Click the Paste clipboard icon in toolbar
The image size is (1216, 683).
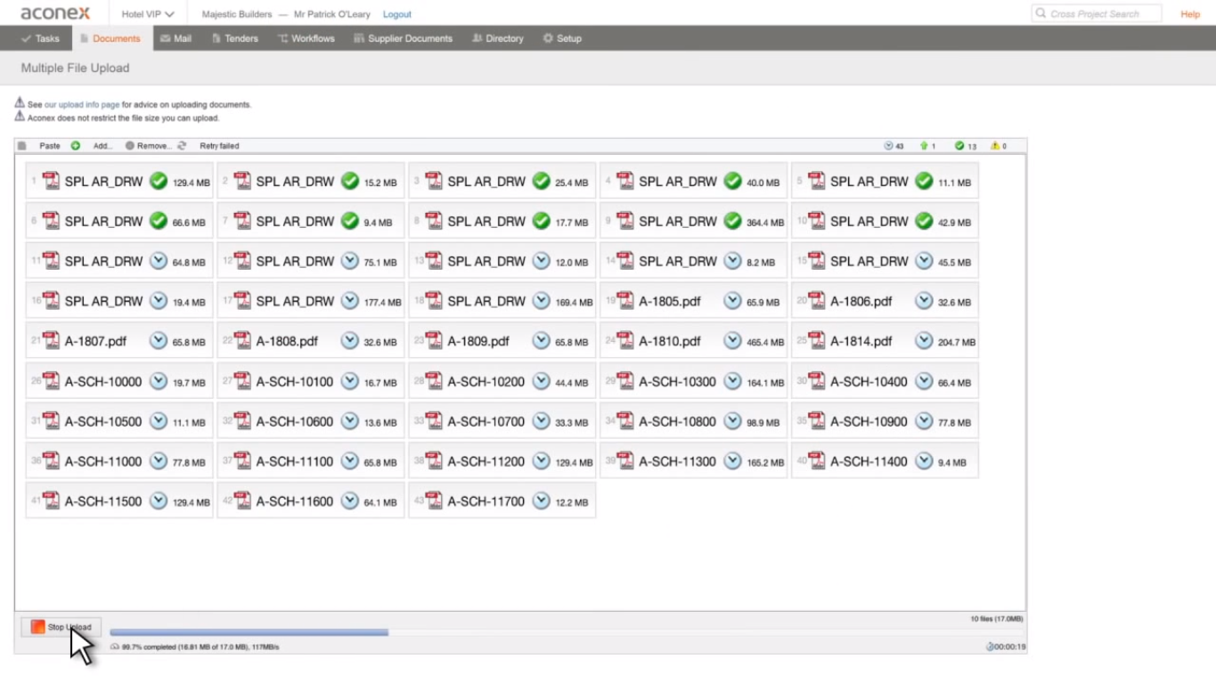[x=23, y=146]
